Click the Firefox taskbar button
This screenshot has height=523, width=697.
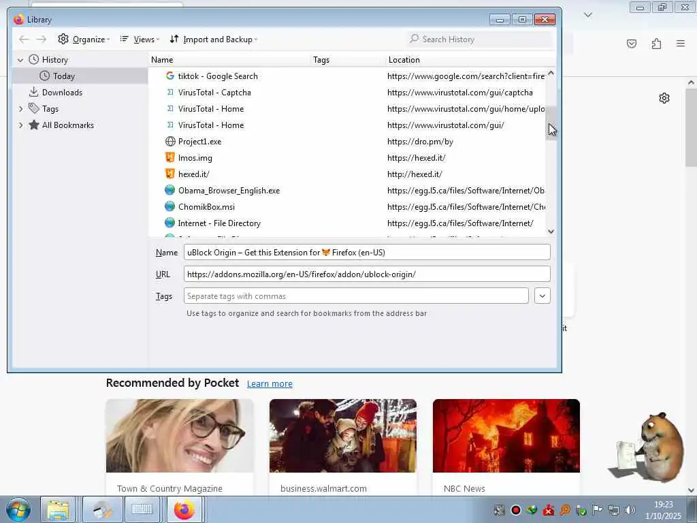click(x=184, y=509)
